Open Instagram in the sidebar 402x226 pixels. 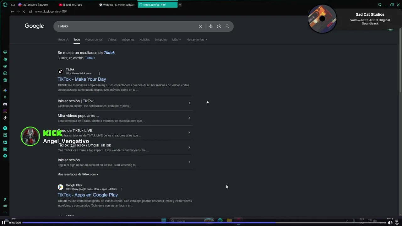tap(5, 111)
